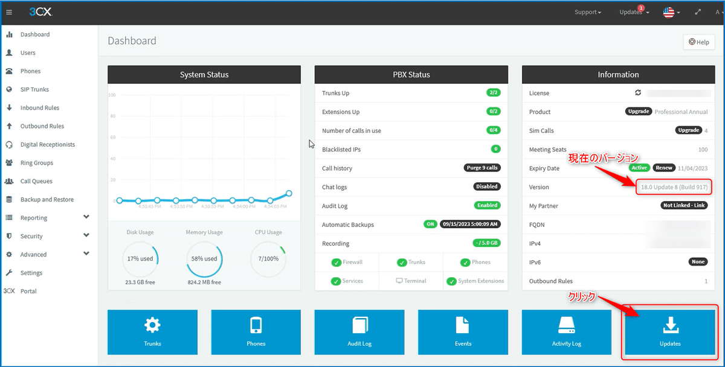This screenshot has height=367, width=725.
Task: Expand the Security sidebar section
Action: tap(48, 236)
